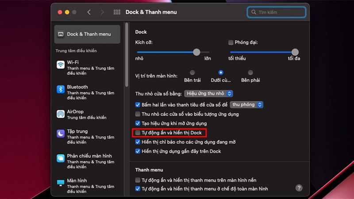Click the 'Trung tâm điều khiển' heading

76,51
